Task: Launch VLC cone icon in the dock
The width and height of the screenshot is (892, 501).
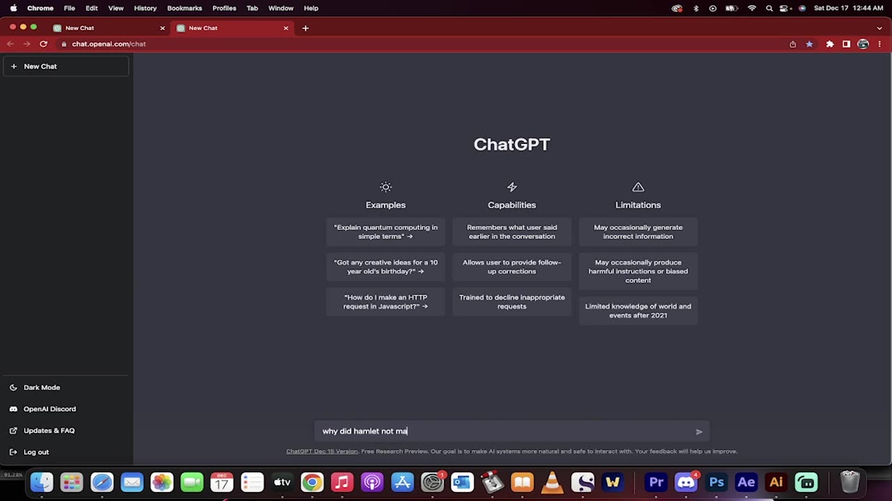Action: click(x=552, y=482)
